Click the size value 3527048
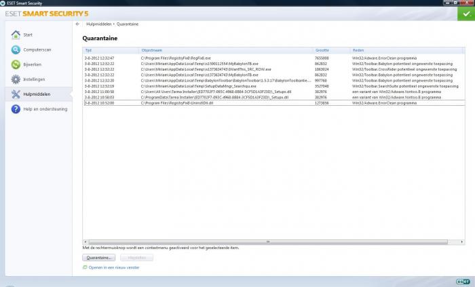475x287 pixels. (x=322, y=86)
